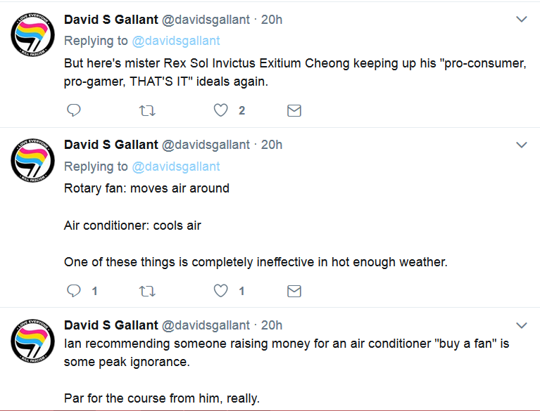View avatar on the first tweet
540x411 pixels.
tap(32, 34)
